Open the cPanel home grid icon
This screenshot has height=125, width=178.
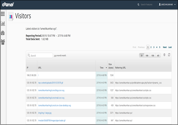[x=3, y=14]
